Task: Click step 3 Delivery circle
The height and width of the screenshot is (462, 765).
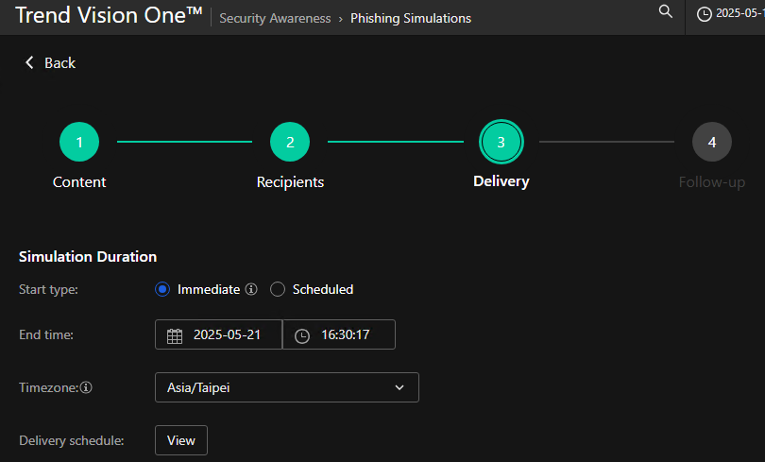Action: 501,142
